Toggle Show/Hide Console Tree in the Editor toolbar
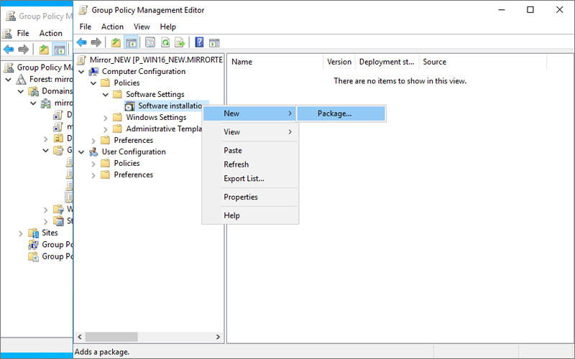Screen dimensions: 575x359 [132, 42]
